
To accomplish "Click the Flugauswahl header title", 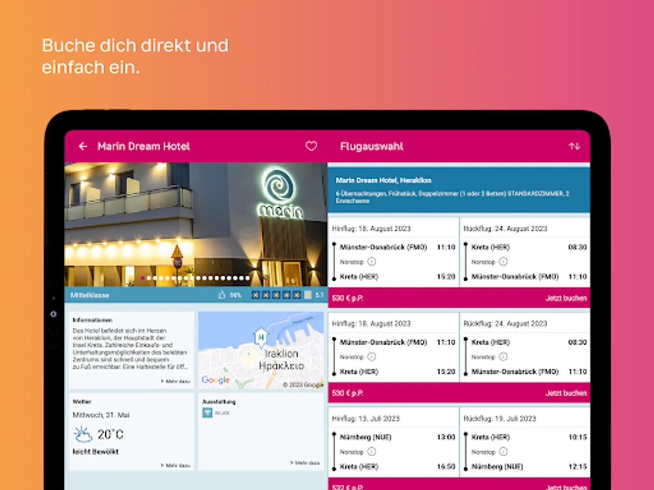I will pos(372,146).
